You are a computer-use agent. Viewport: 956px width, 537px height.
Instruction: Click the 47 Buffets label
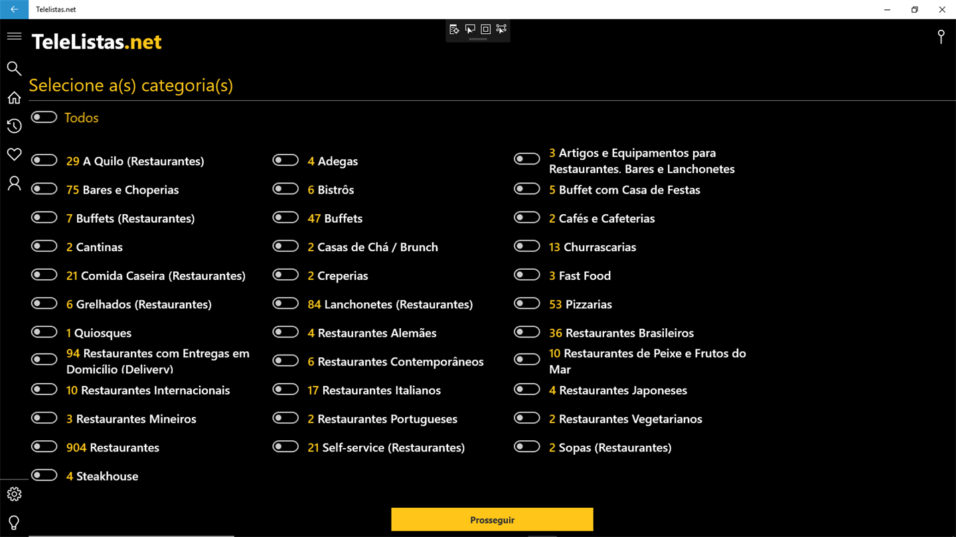click(335, 218)
